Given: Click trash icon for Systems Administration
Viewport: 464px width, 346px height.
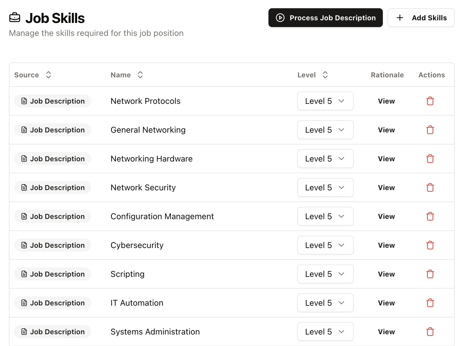Looking at the screenshot, I should pos(430,332).
